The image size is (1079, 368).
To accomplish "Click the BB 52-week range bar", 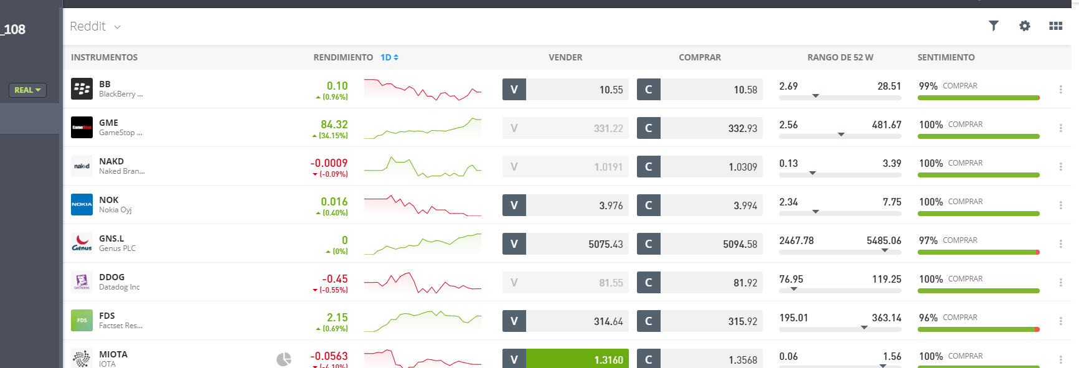I will (x=840, y=97).
